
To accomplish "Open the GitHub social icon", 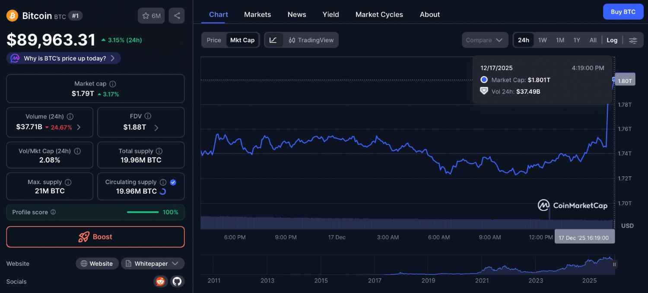I will [x=177, y=281].
